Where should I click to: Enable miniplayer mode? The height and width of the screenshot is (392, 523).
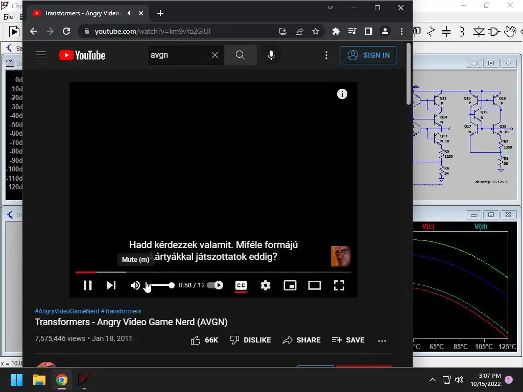tap(290, 285)
